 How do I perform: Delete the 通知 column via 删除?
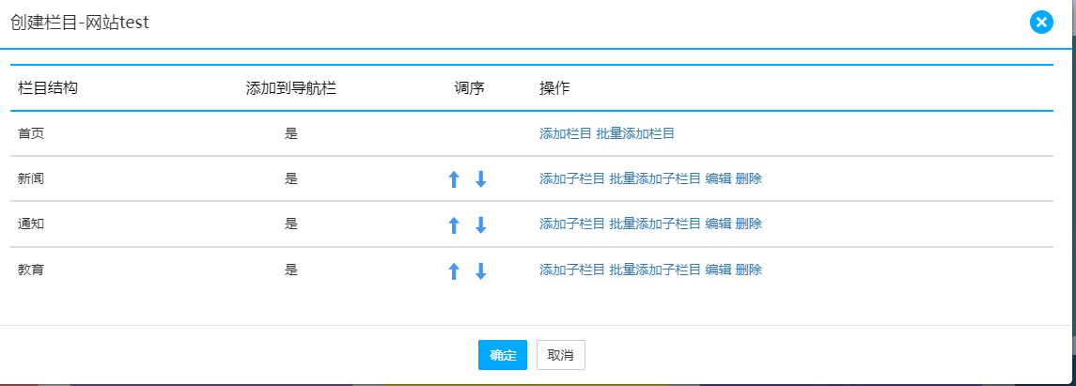click(749, 224)
